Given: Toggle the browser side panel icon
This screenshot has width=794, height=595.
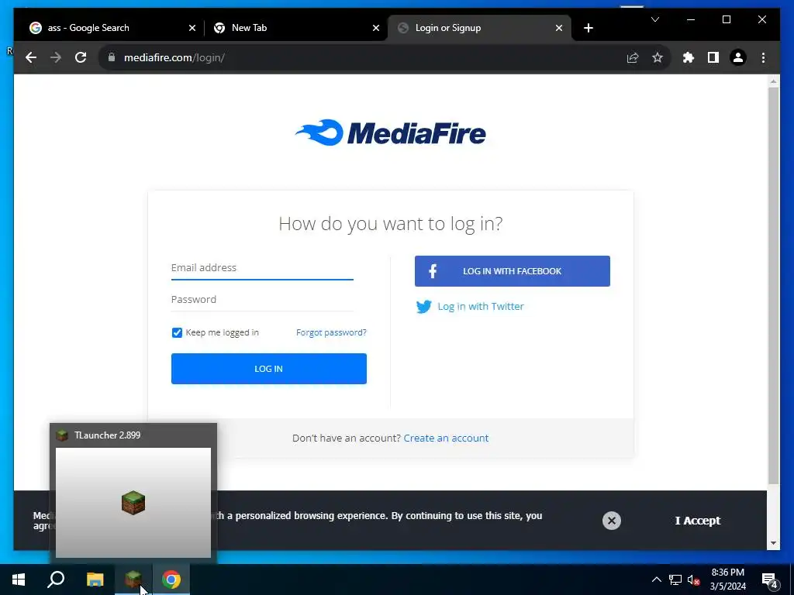Looking at the screenshot, I should coord(713,57).
